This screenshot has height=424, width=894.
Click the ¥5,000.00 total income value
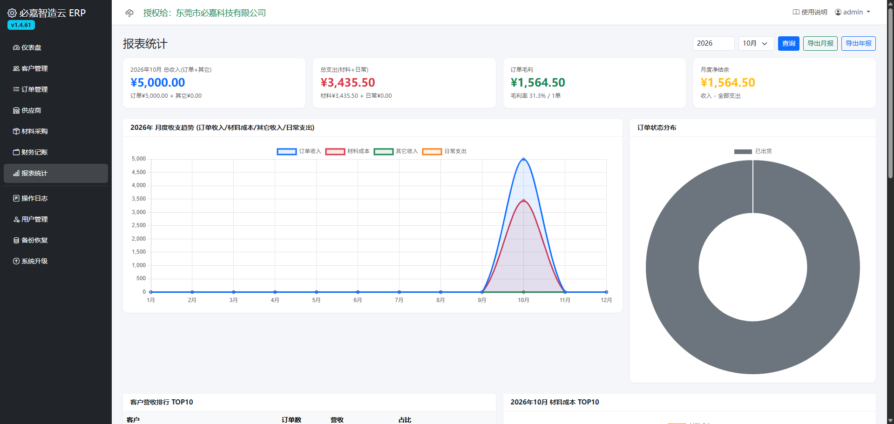coord(158,82)
